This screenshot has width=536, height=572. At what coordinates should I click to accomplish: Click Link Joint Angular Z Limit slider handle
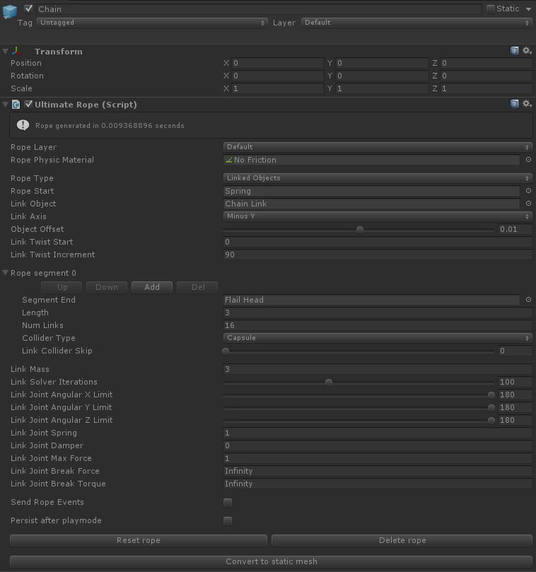(x=491, y=420)
